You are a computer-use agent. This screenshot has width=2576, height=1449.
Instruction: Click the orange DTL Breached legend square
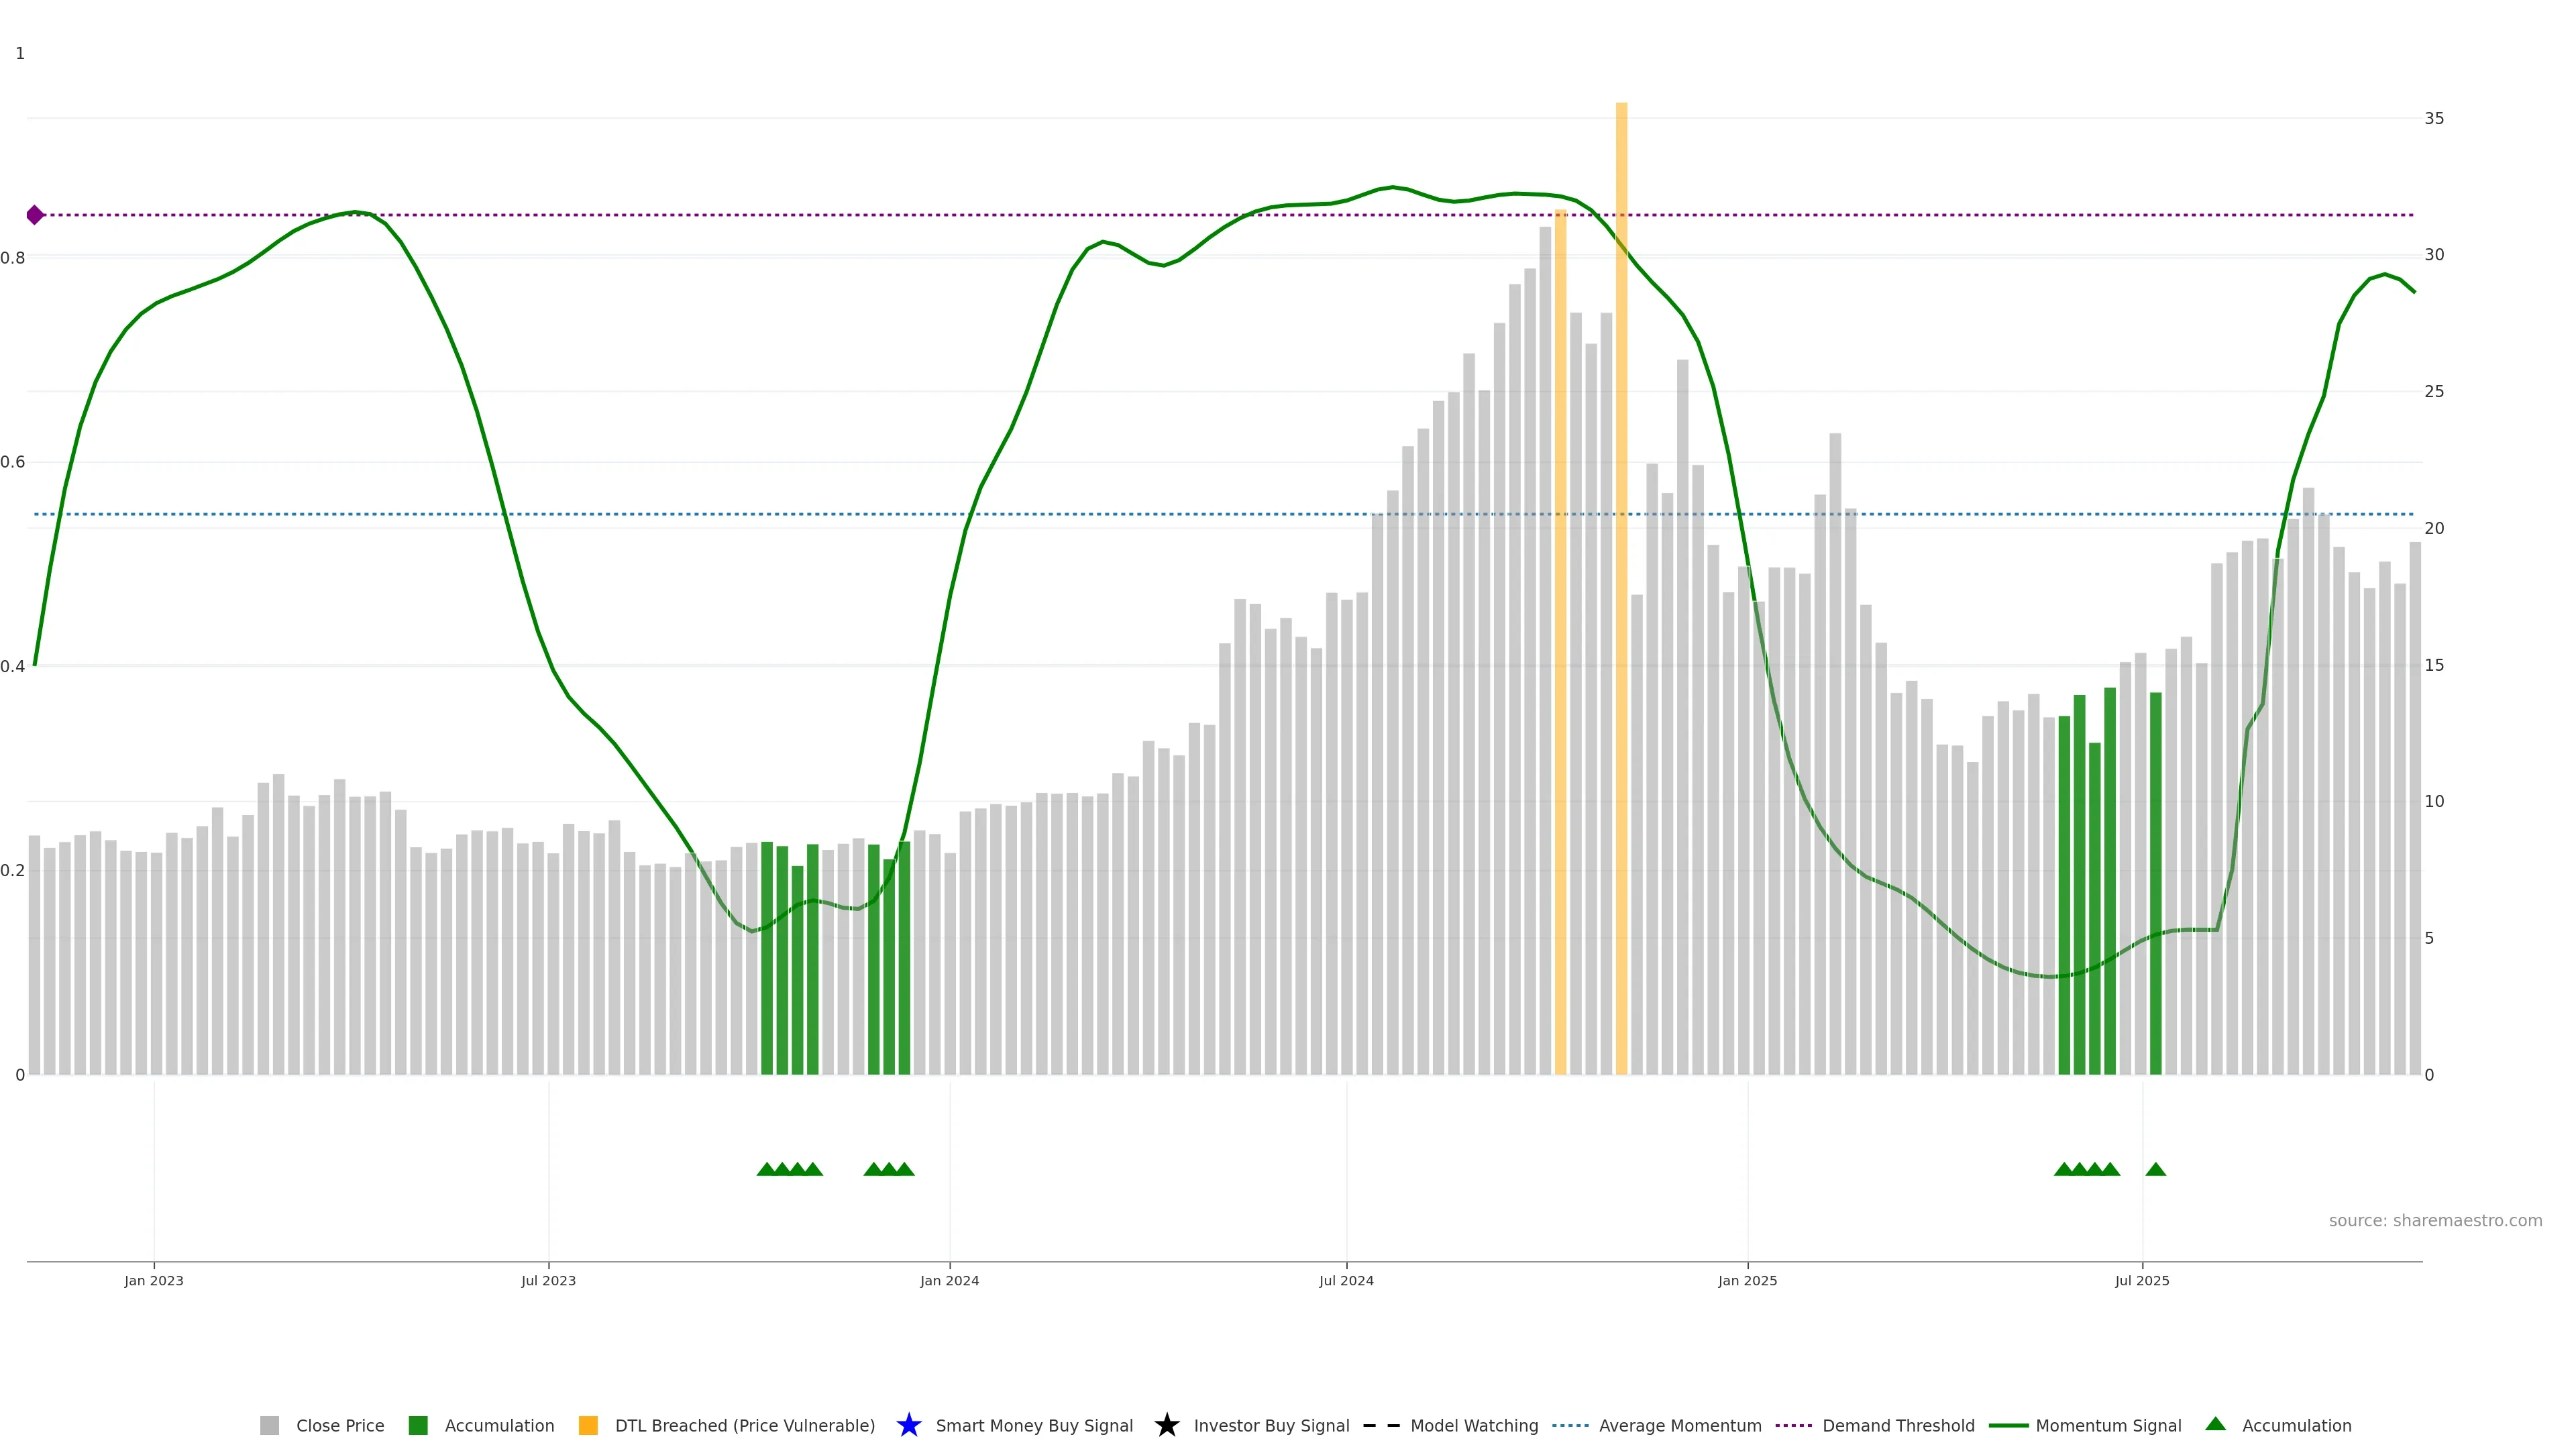(x=588, y=1425)
